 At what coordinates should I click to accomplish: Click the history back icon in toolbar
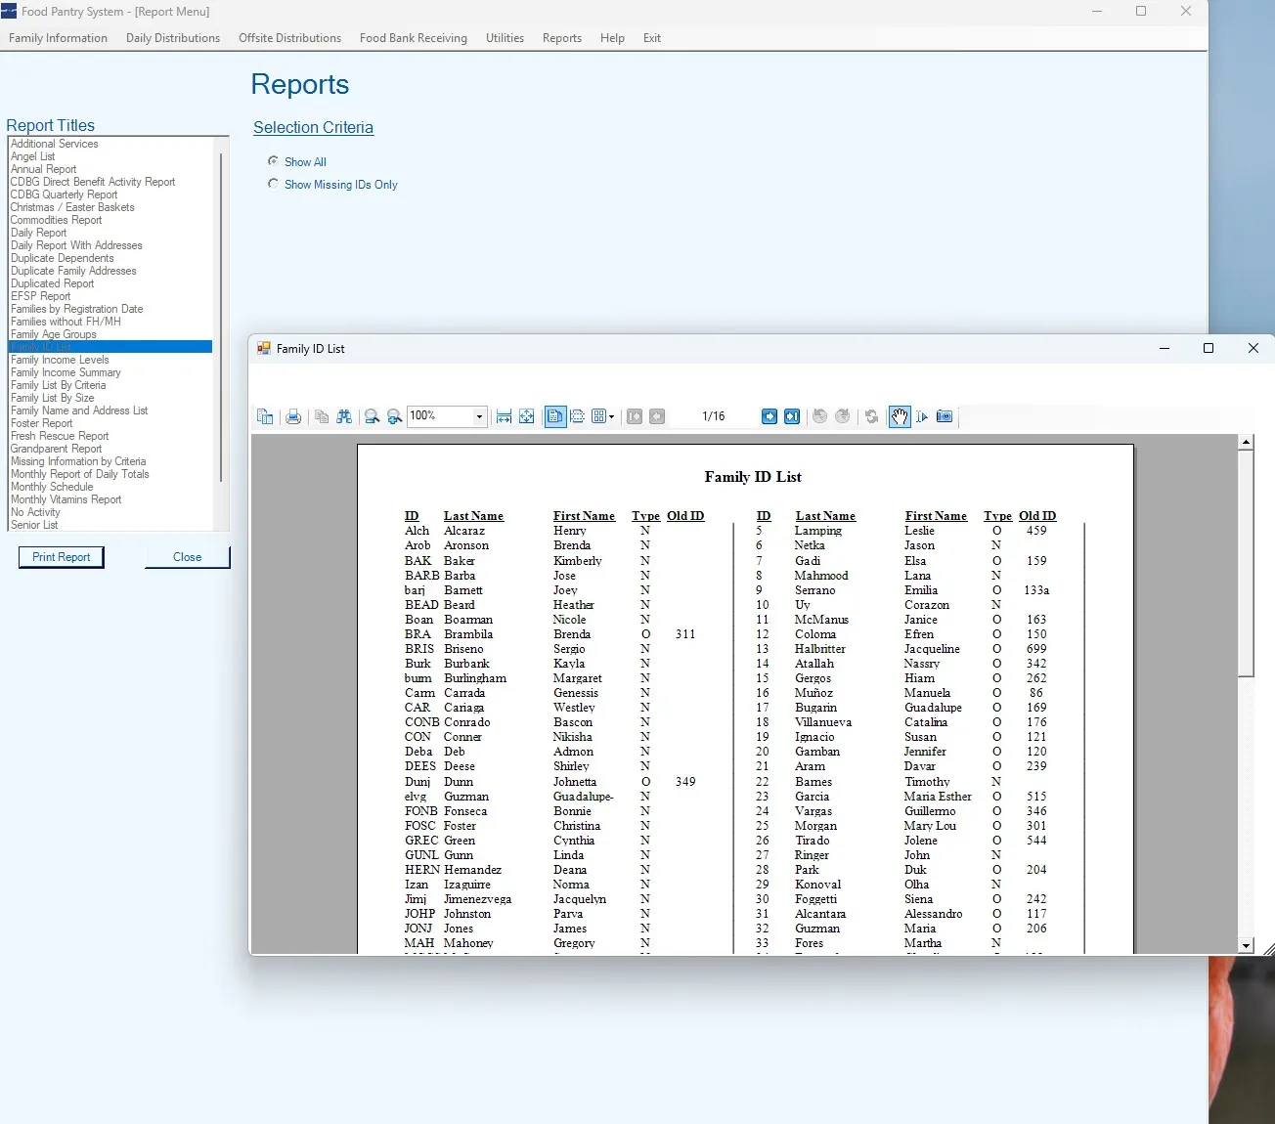(820, 416)
